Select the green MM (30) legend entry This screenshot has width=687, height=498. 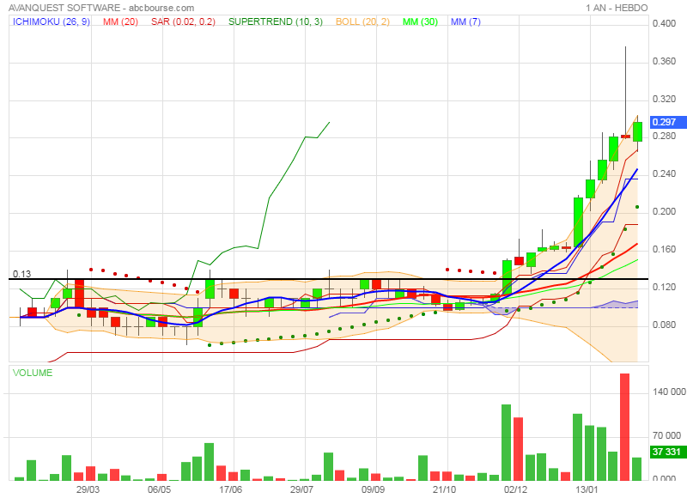420,21
